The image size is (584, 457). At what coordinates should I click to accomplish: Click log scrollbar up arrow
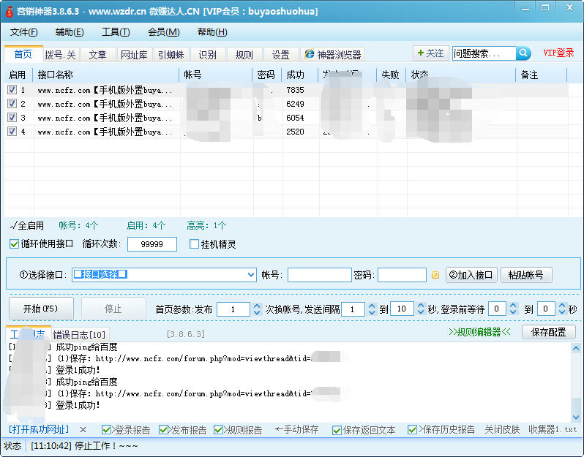click(x=576, y=349)
